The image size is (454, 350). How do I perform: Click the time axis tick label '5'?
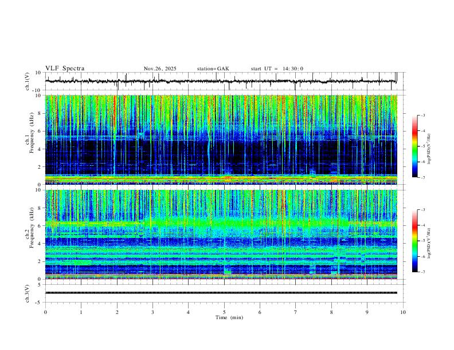coord(224,312)
